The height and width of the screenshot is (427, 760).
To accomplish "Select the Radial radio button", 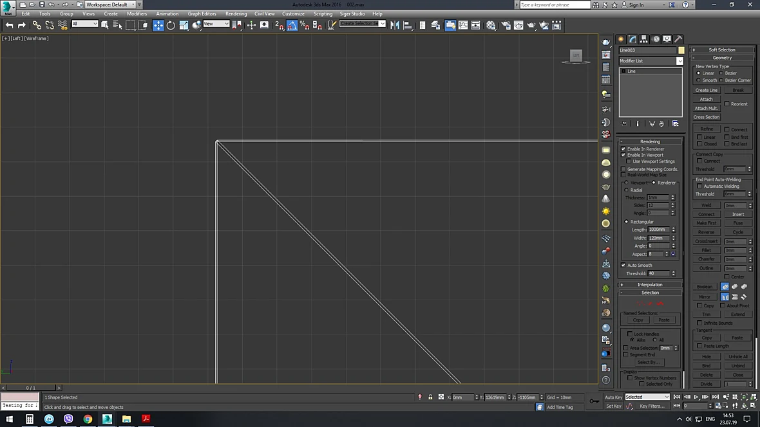I will point(626,190).
